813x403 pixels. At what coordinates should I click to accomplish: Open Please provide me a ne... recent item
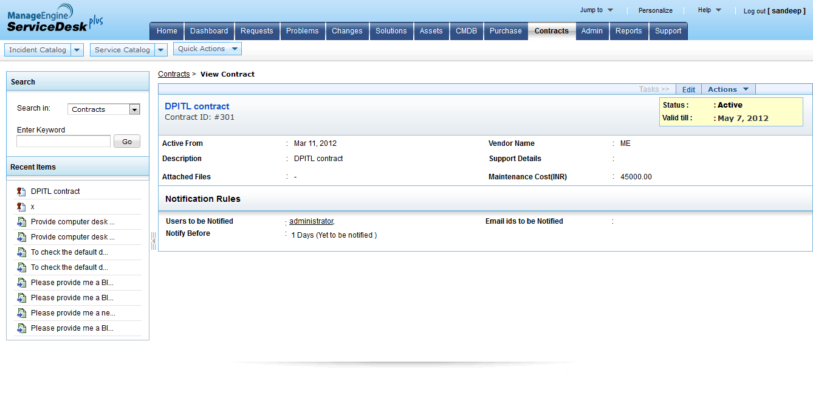pyautogui.click(x=73, y=313)
